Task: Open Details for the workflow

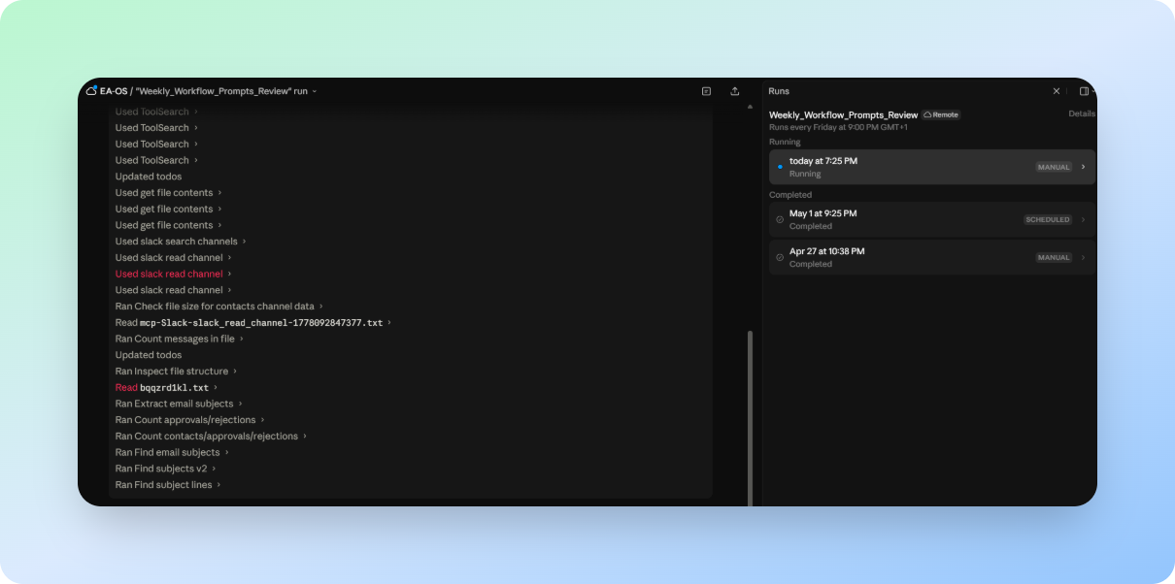Action: coord(1082,114)
